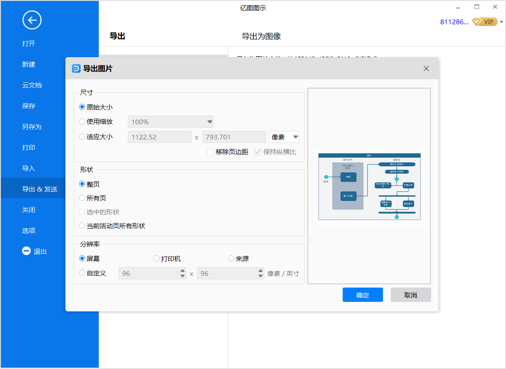Open the 云文档 sidebar menu item

coord(32,85)
